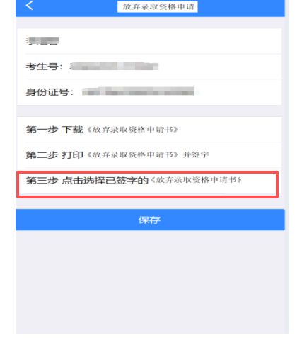Viewport: 302px width, 338px height.
Task: Select the blurred 考生号 value
Action: click(114, 67)
